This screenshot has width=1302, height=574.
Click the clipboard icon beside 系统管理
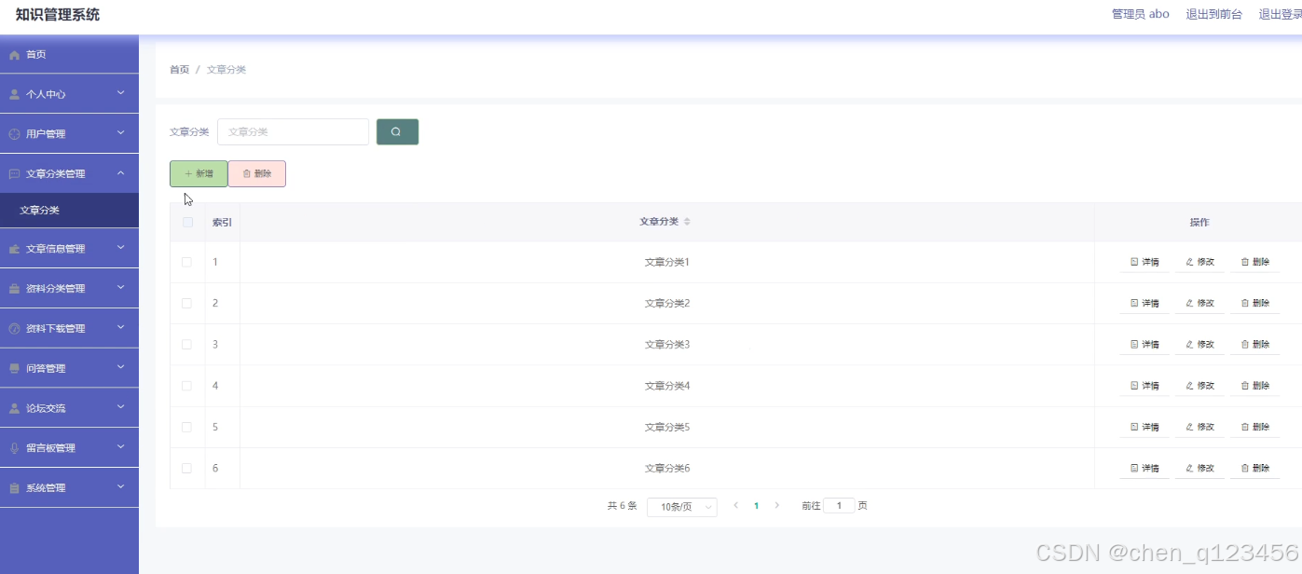tap(14, 488)
